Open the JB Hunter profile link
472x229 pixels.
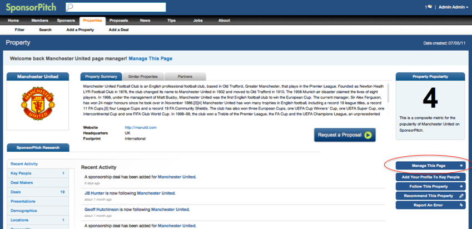tap(94, 193)
